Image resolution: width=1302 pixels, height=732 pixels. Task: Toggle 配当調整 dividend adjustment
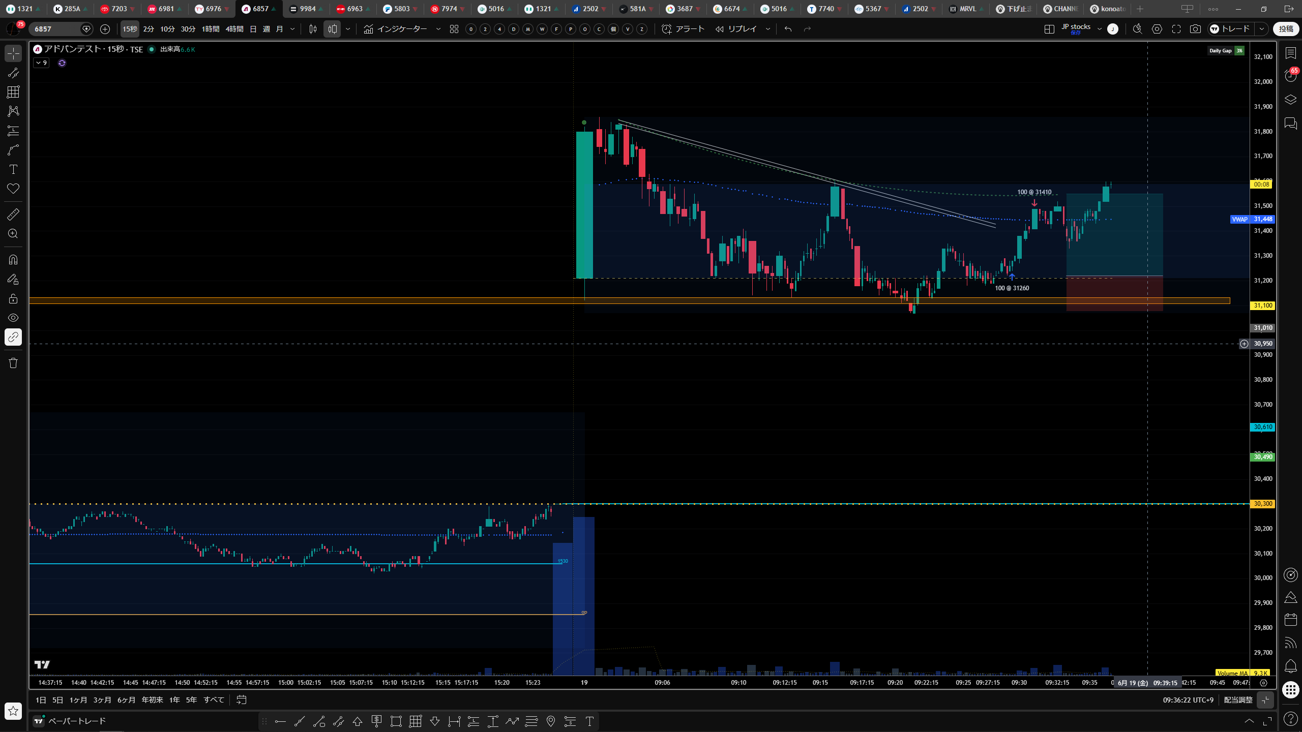pos(1238,700)
